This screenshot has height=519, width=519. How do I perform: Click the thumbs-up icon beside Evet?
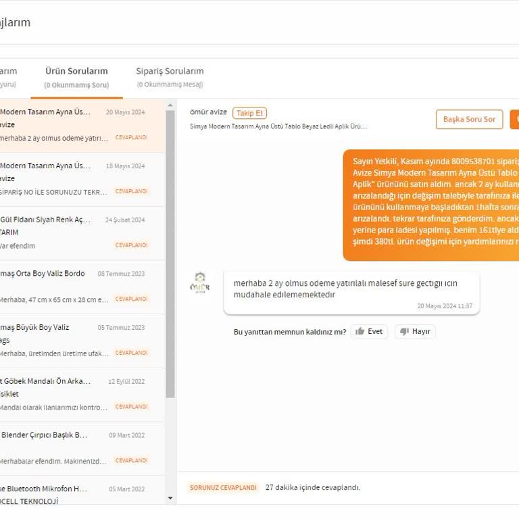(x=360, y=331)
